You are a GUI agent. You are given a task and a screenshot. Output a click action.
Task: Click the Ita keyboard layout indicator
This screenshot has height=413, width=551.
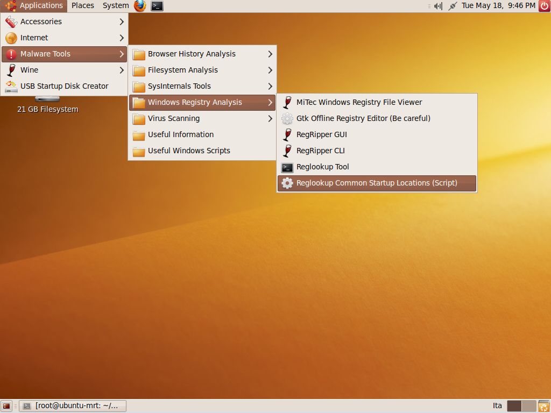(497, 406)
